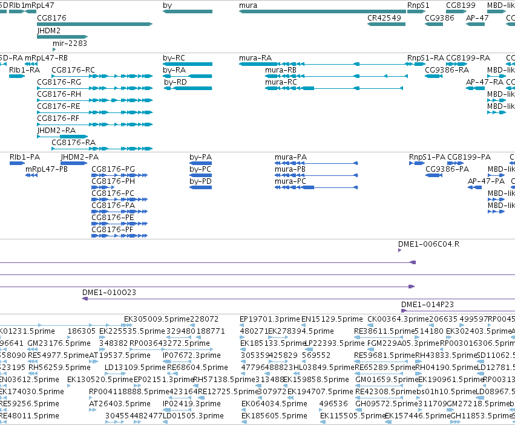Select the mir-2283 feature label
Image resolution: width=515 pixels, height=425 pixels.
(70, 44)
